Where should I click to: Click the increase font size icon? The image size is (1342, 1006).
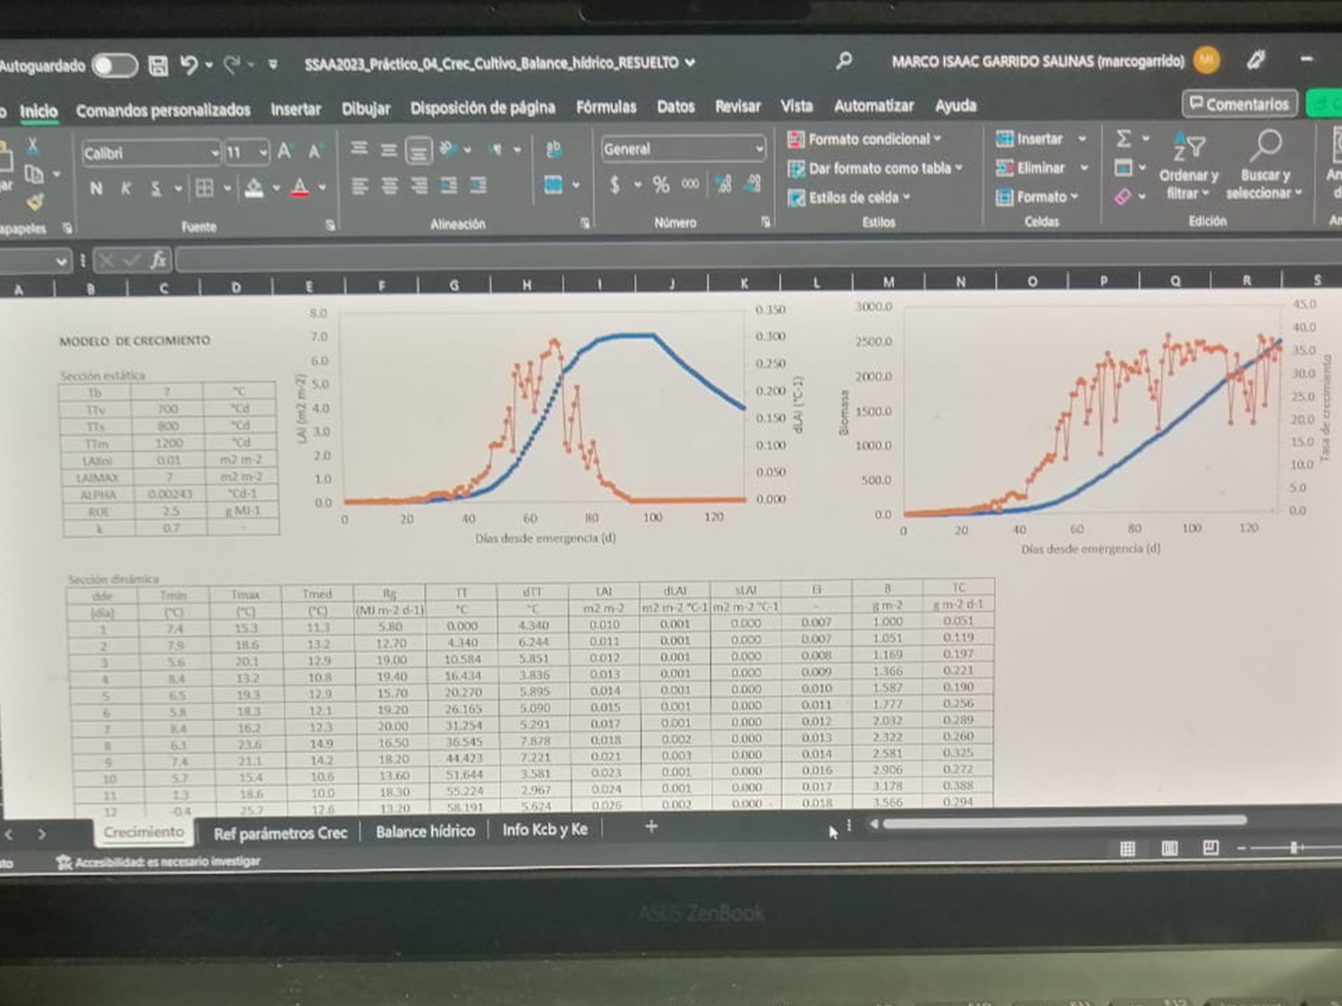(x=285, y=152)
